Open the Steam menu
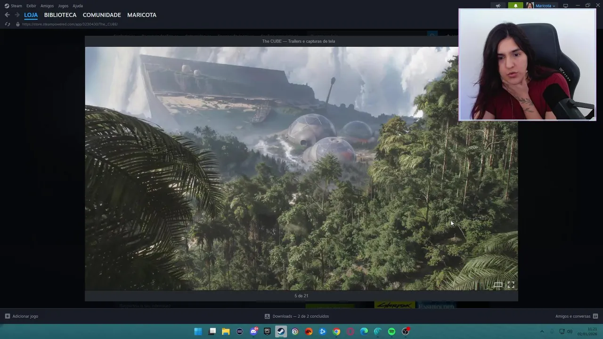This screenshot has height=339, width=603. point(13,6)
